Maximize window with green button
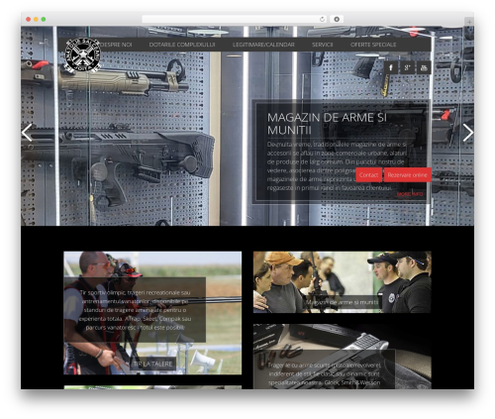Viewport: 495px width, 419px height. (x=44, y=20)
